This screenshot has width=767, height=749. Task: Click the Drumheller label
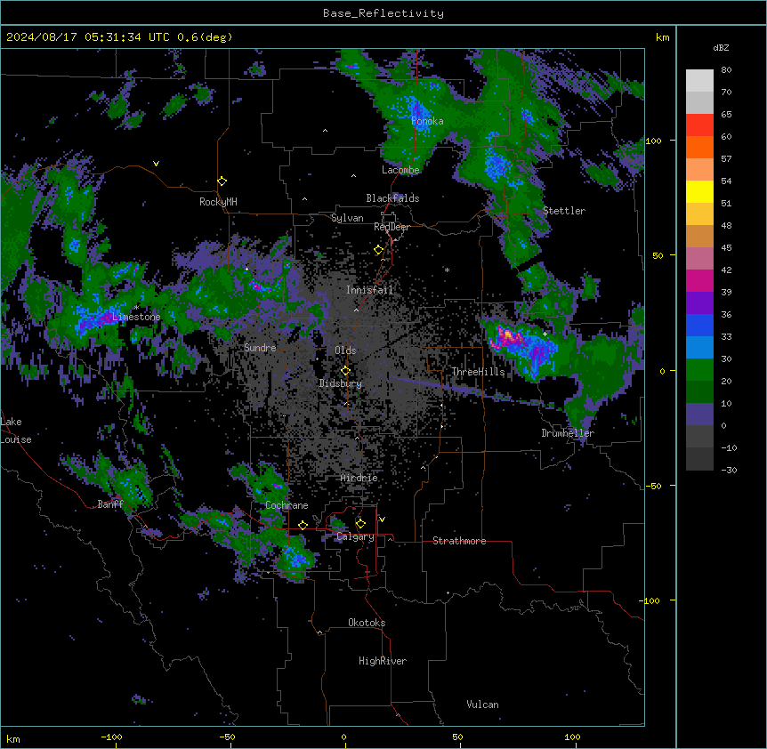coord(568,433)
